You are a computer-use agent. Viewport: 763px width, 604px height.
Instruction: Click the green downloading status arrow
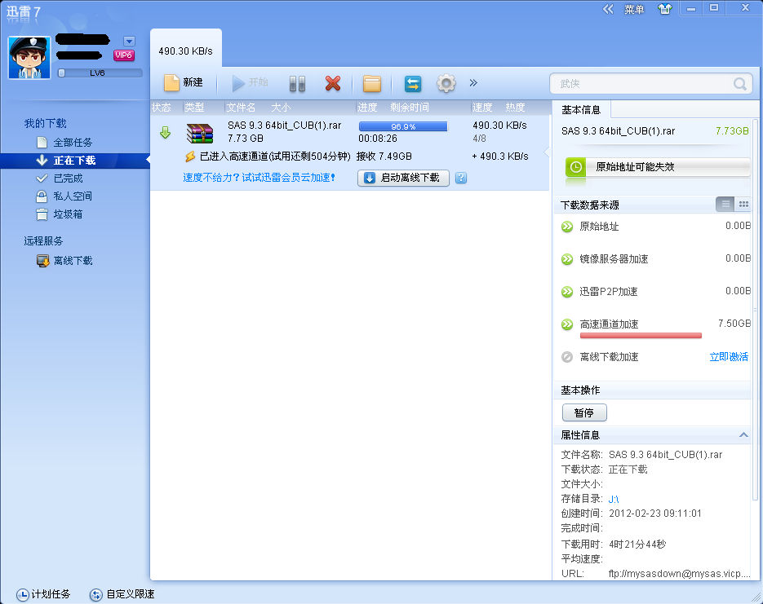coord(166,132)
